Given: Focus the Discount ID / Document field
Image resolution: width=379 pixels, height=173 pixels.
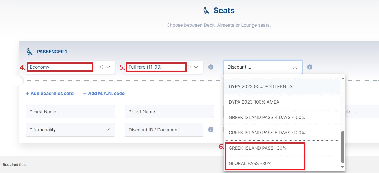Looking at the screenshot, I should pyautogui.click(x=164, y=130).
